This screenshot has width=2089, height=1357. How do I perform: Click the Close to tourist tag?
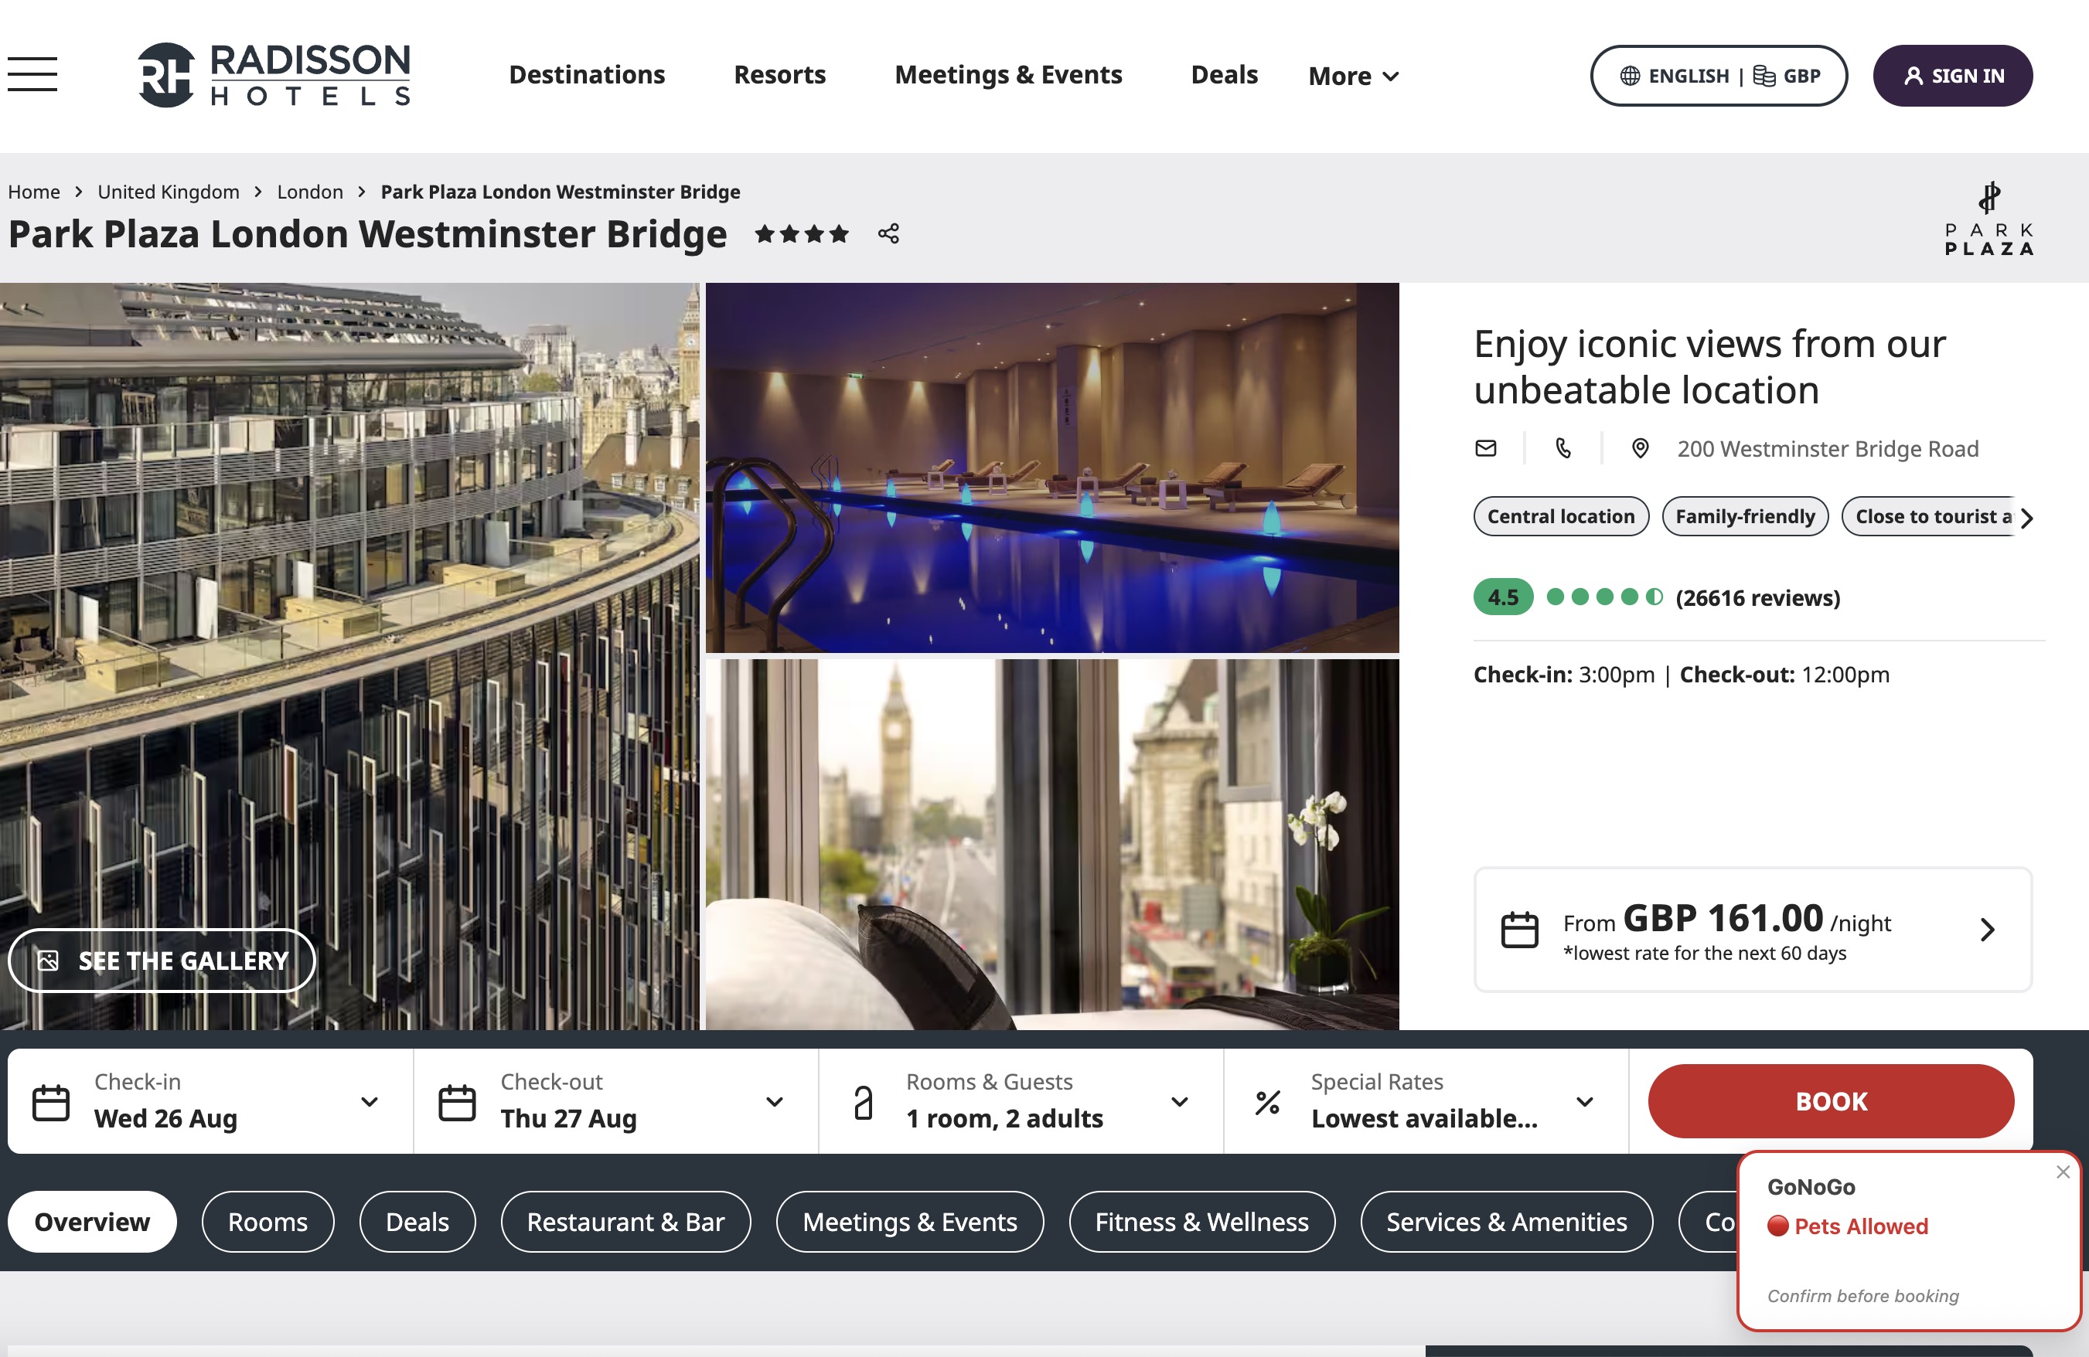(x=1928, y=515)
